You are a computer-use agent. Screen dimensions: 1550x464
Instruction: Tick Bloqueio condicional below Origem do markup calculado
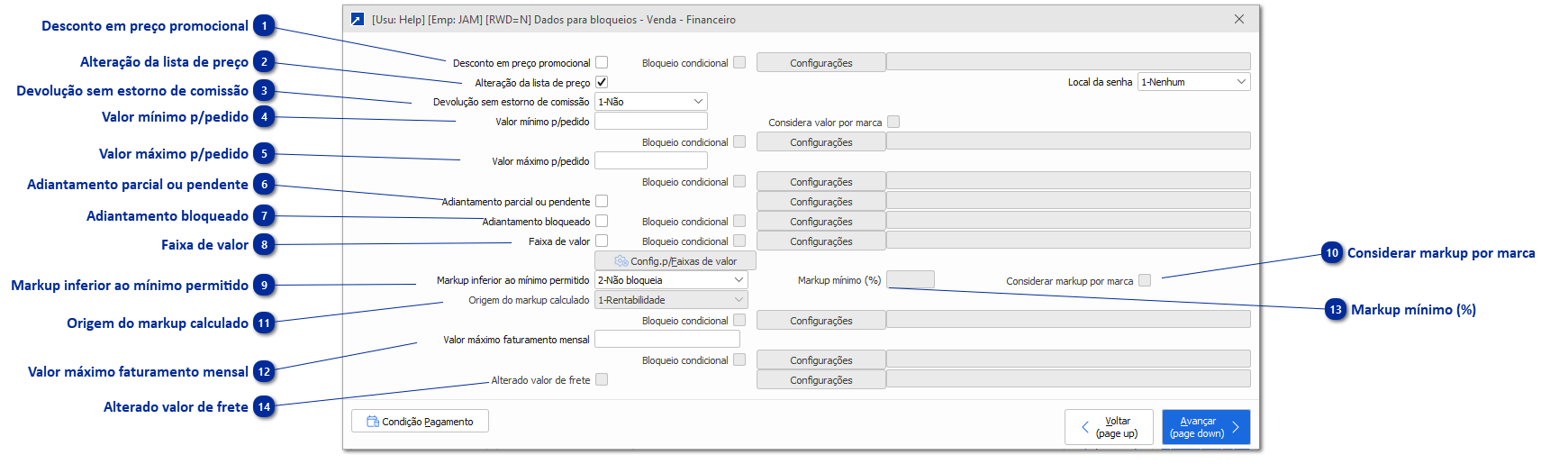(739, 320)
